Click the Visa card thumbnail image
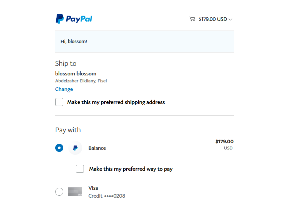Screen dimensions: 287x201 coord(75,192)
